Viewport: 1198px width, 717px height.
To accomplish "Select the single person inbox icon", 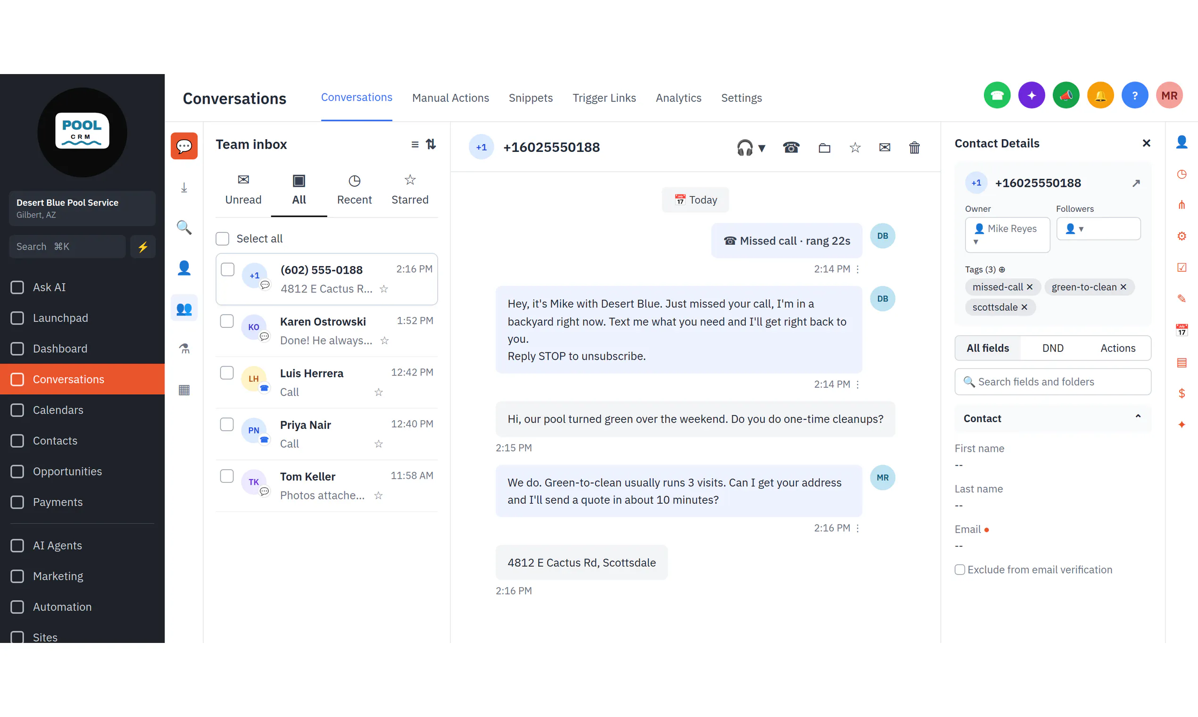I will coord(184,267).
